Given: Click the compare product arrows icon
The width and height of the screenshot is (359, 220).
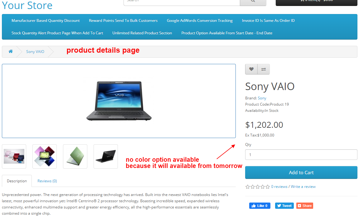Looking at the screenshot, I should [x=264, y=69].
